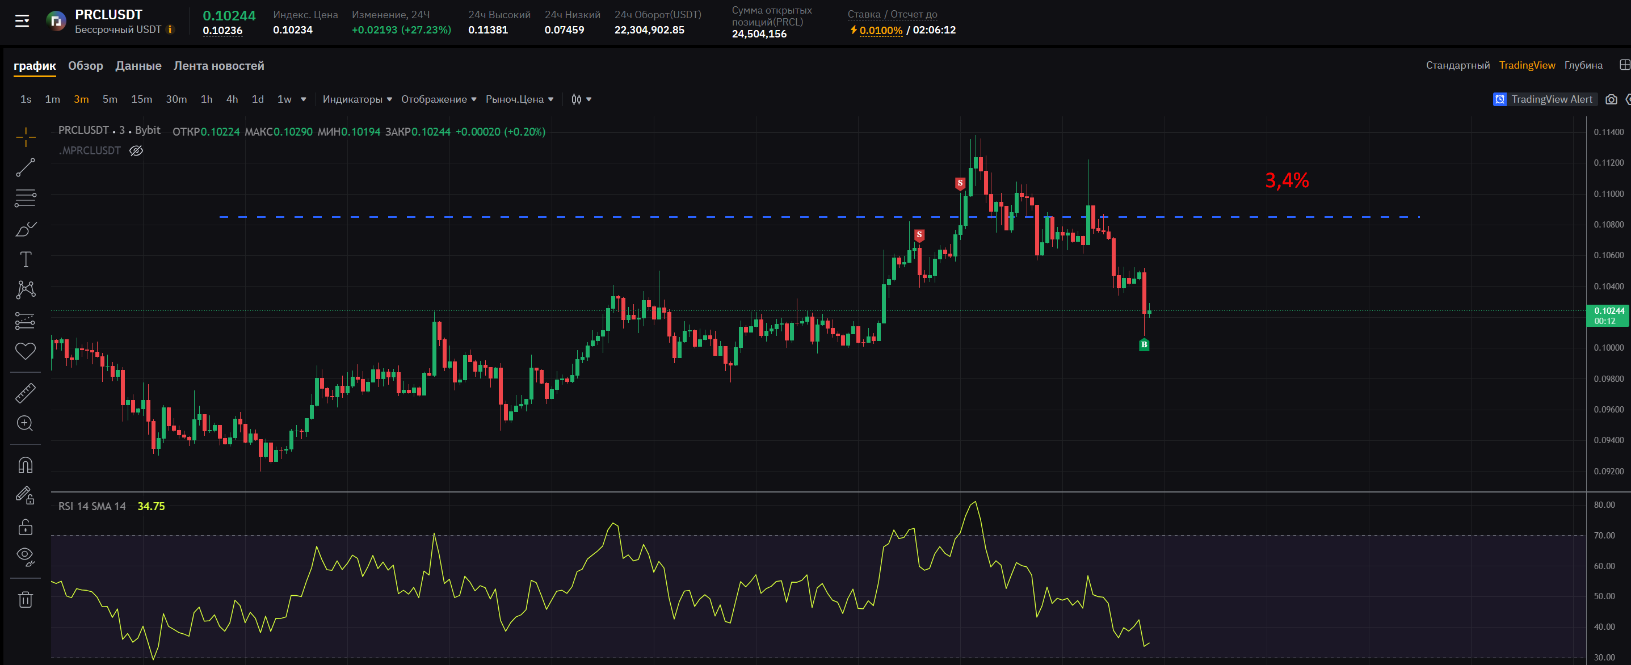Viewport: 1631px width, 665px height.
Task: Switch to the Обзор tab
Action: click(86, 66)
